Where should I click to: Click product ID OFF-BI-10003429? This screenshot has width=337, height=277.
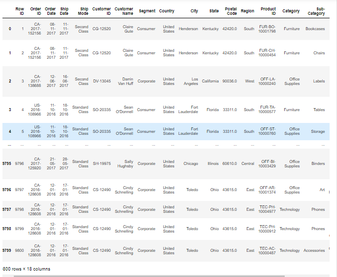pyautogui.click(x=267, y=163)
